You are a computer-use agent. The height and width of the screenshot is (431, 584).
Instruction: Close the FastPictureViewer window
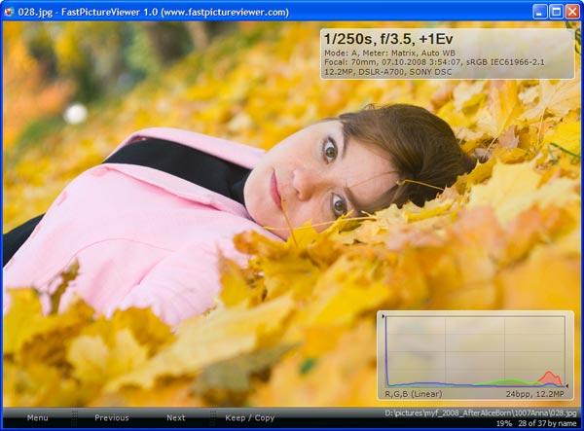point(572,12)
